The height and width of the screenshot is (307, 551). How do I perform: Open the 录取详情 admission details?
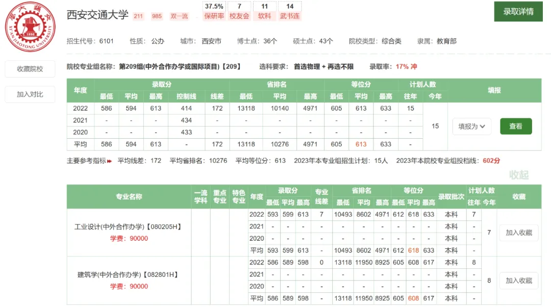click(518, 12)
